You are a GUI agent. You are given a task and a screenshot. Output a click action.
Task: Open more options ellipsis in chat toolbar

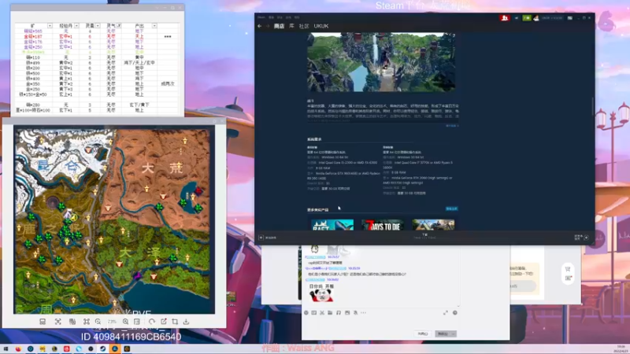point(363,312)
